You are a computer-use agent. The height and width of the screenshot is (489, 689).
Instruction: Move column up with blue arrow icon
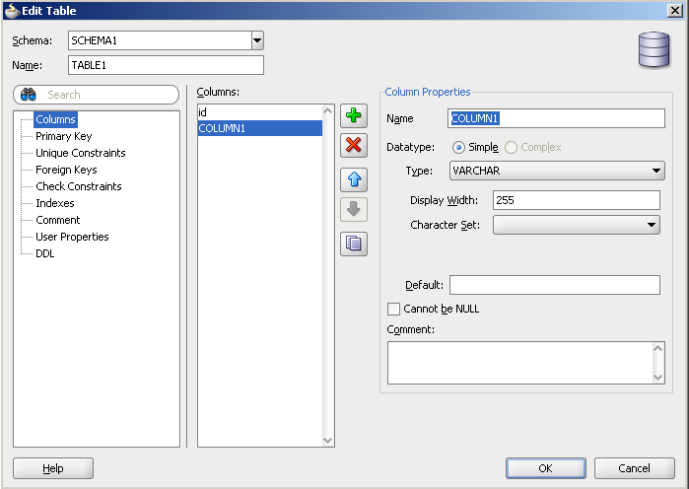click(353, 179)
